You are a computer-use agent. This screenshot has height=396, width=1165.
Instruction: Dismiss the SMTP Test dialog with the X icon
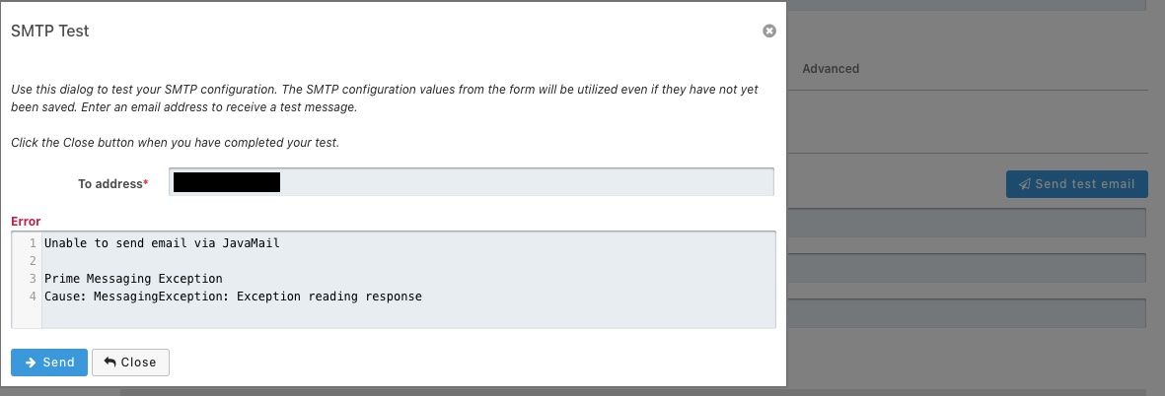coord(769,32)
